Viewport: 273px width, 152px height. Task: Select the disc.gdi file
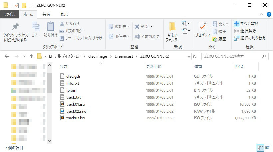click(73, 76)
